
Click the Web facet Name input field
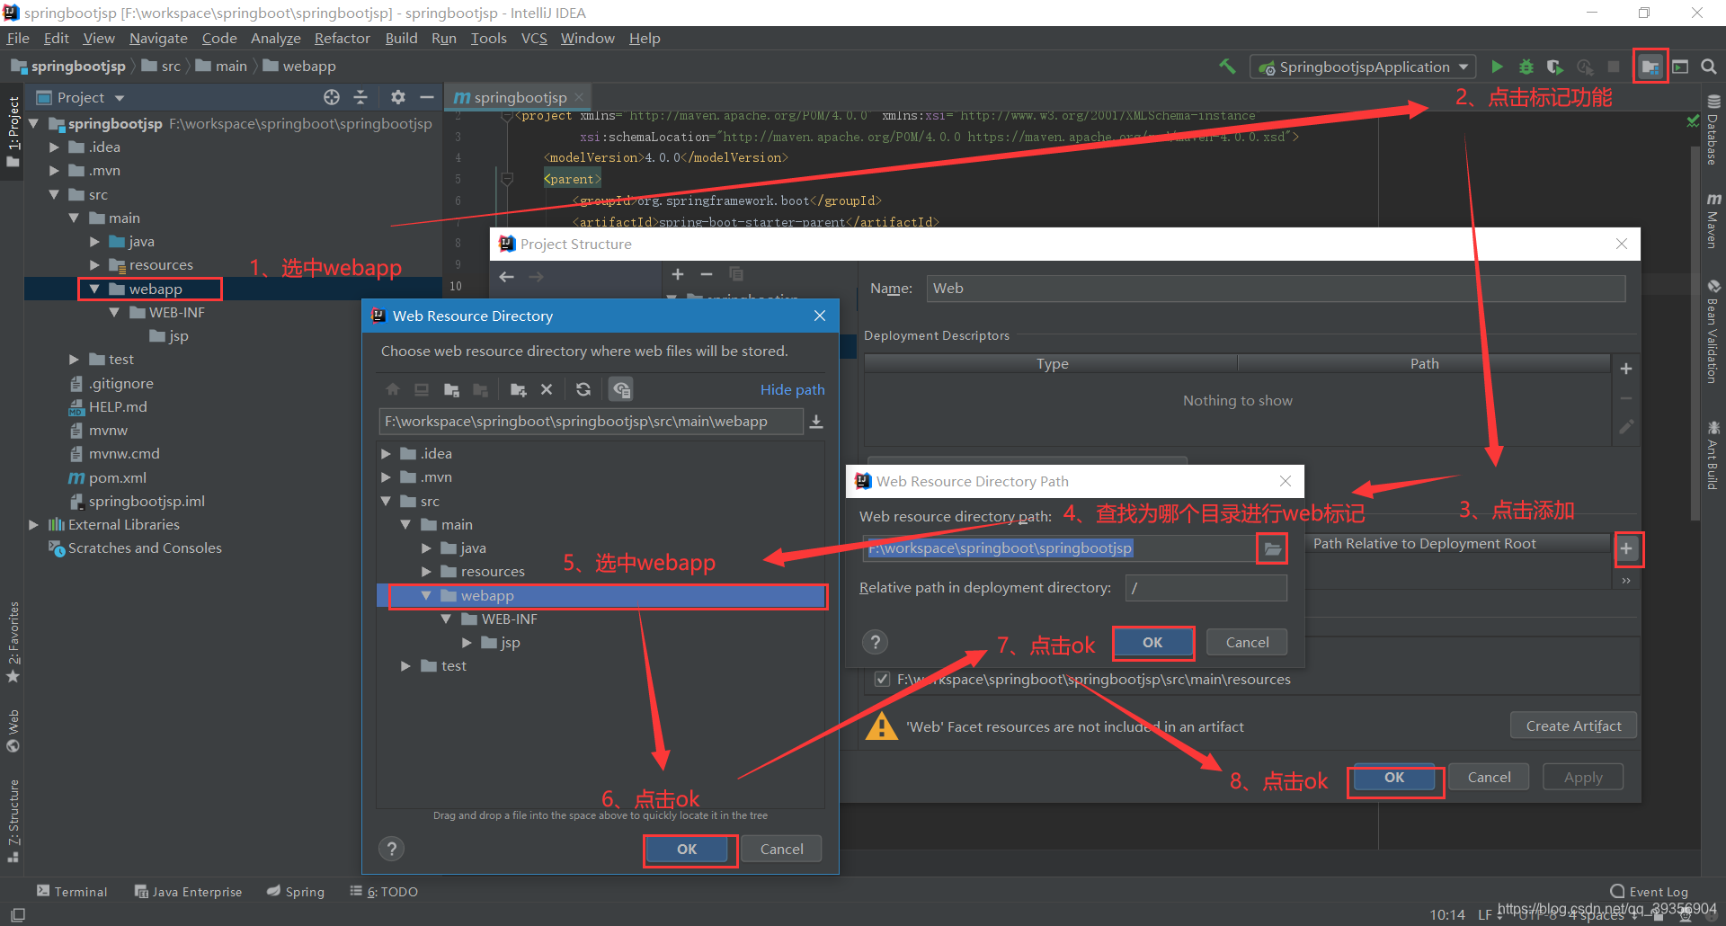tap(1276, 289)
